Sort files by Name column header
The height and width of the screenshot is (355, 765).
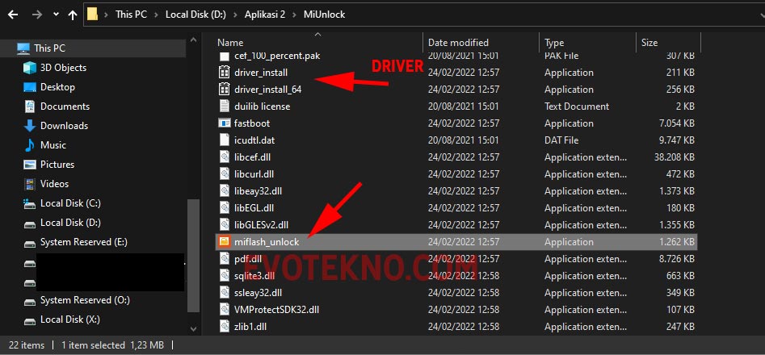230,42
